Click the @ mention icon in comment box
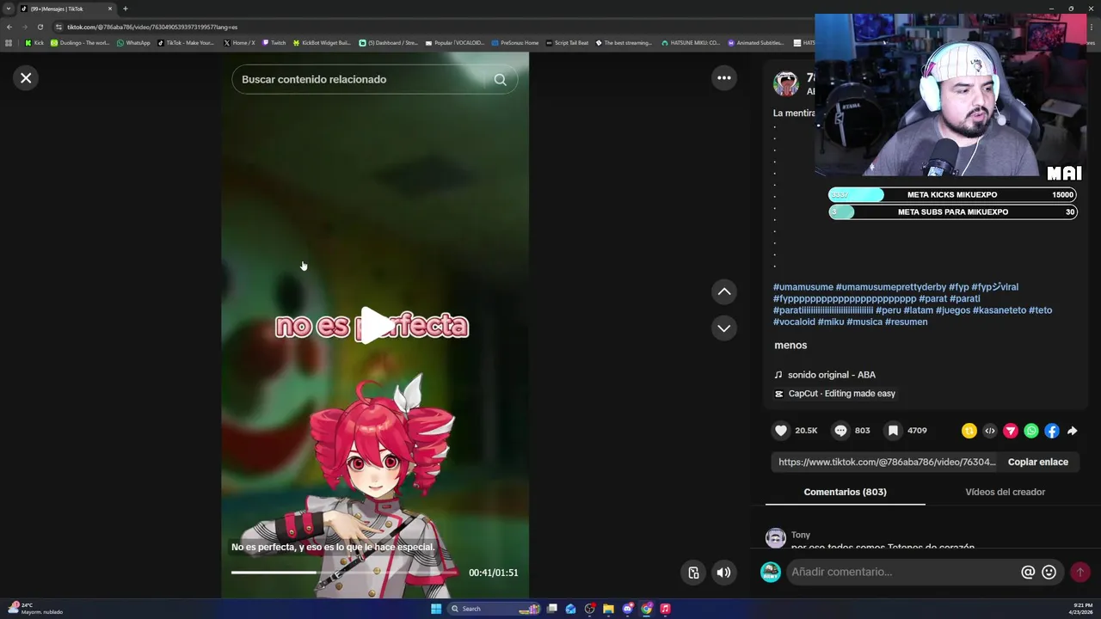This screenshot has width=1101, height=619. coord(1028,572)
